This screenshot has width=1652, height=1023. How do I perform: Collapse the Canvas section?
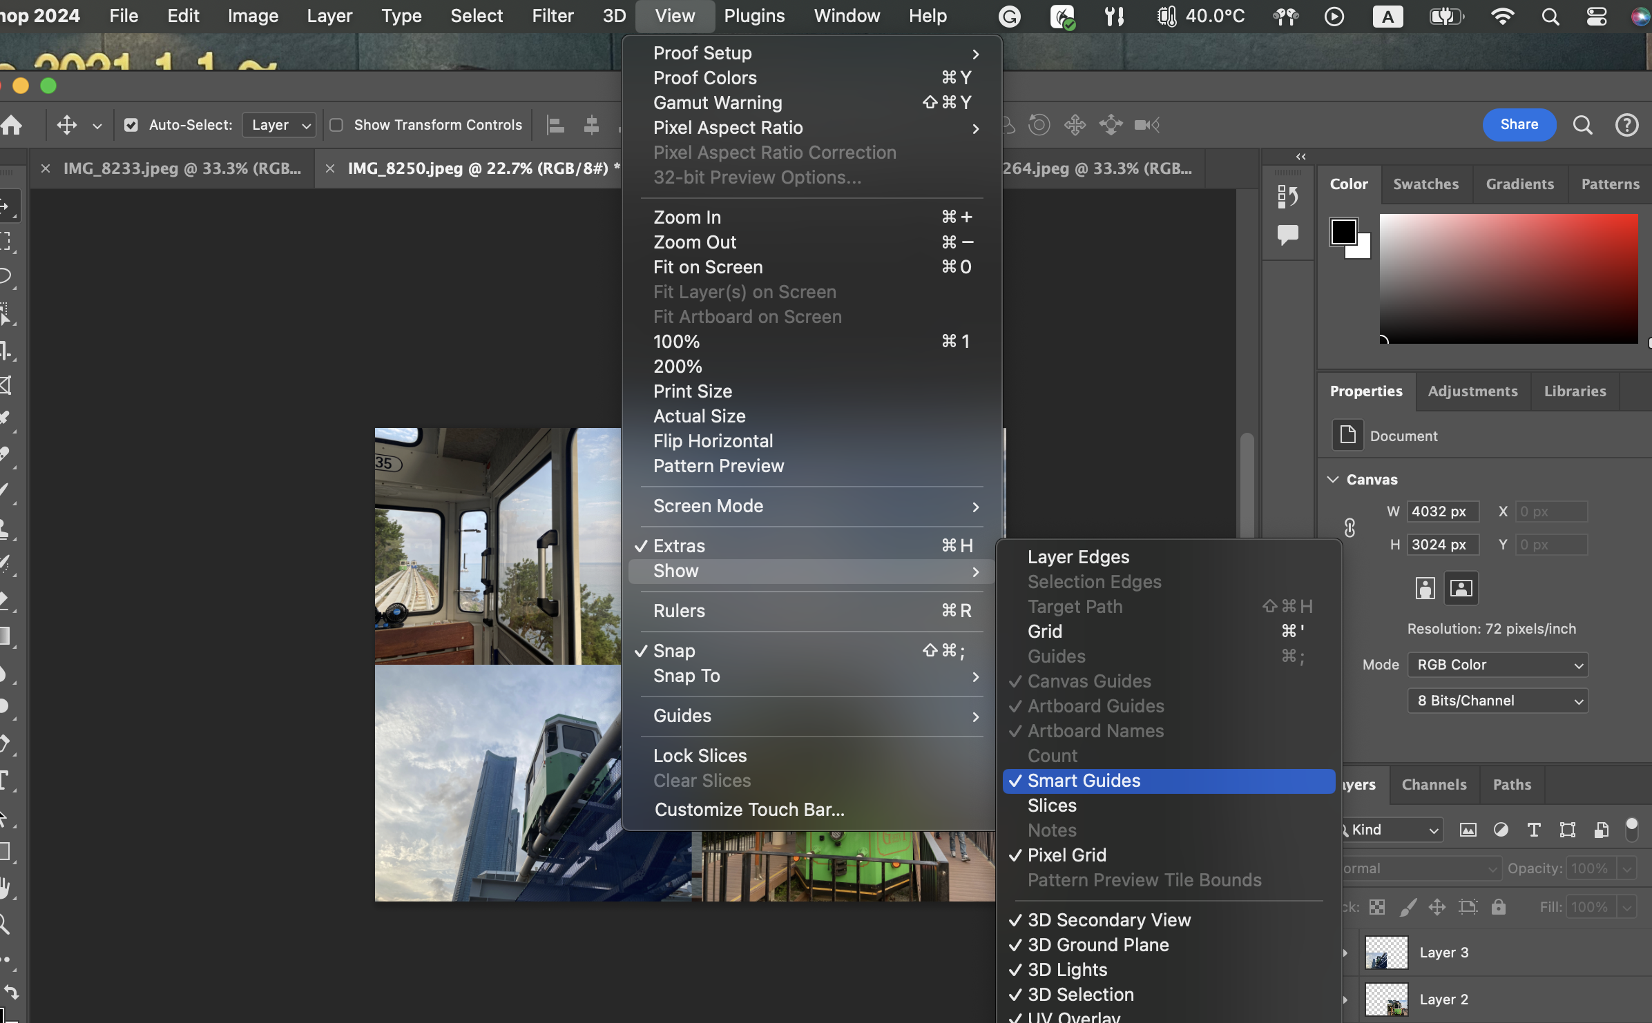point(1333,479)
